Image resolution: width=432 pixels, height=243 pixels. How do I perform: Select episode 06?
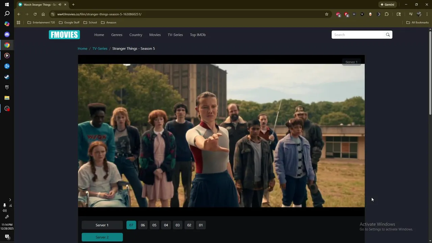click(x=143, y=225)
